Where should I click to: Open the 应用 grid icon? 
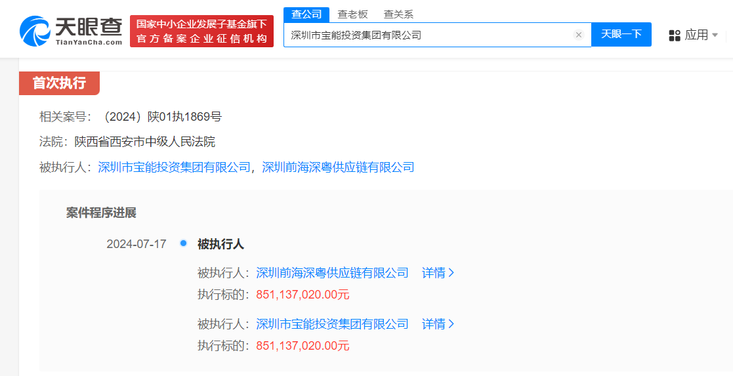point(675,35)
